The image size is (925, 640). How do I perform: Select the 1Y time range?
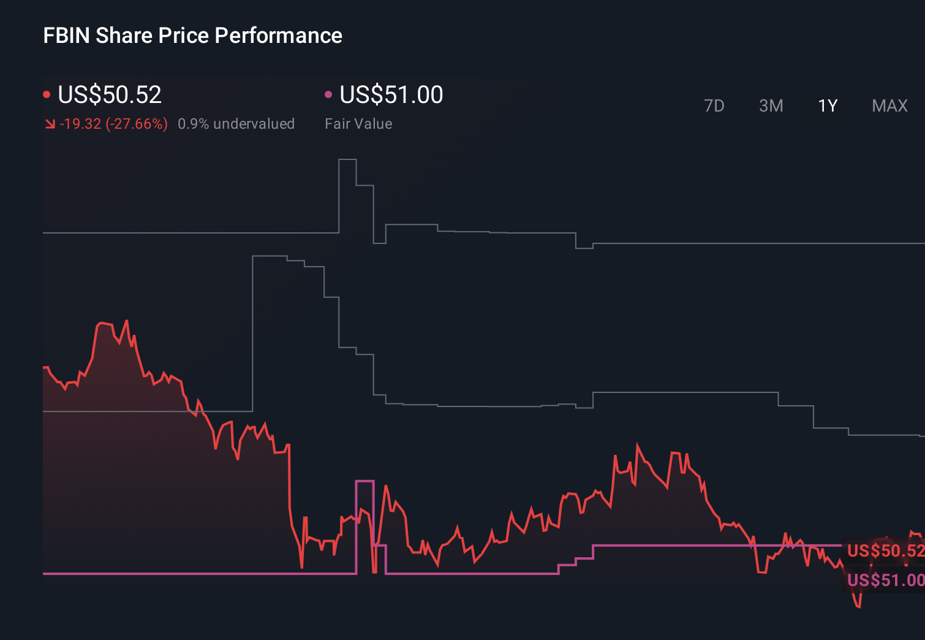[x=827, y=105]
